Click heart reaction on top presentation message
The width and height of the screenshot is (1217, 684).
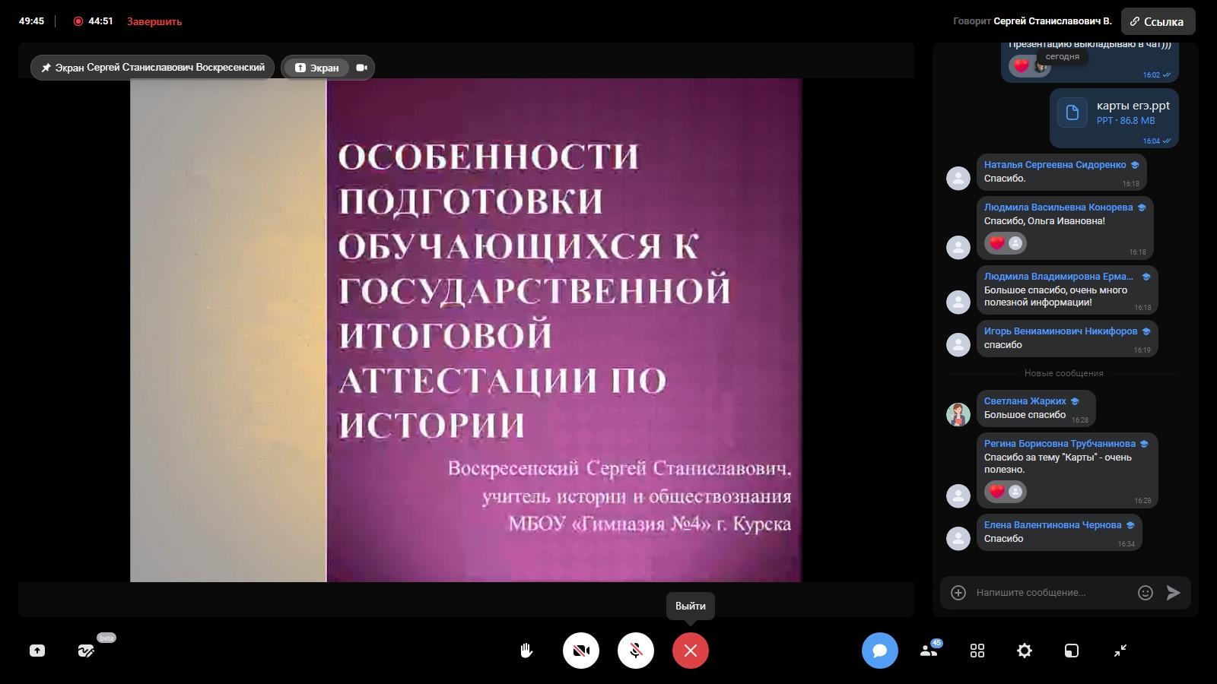point(1022,65)
